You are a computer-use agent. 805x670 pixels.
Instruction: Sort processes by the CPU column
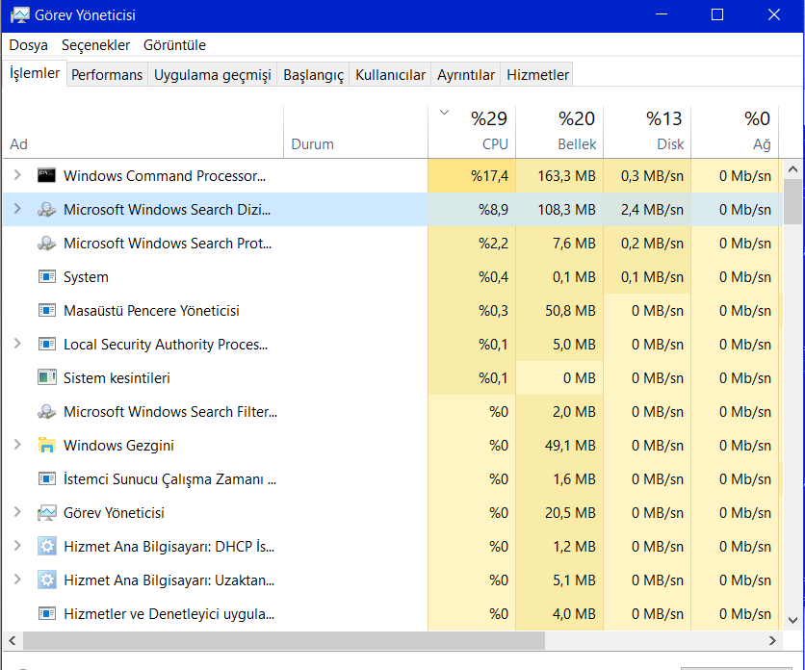[x=472, y=132]
